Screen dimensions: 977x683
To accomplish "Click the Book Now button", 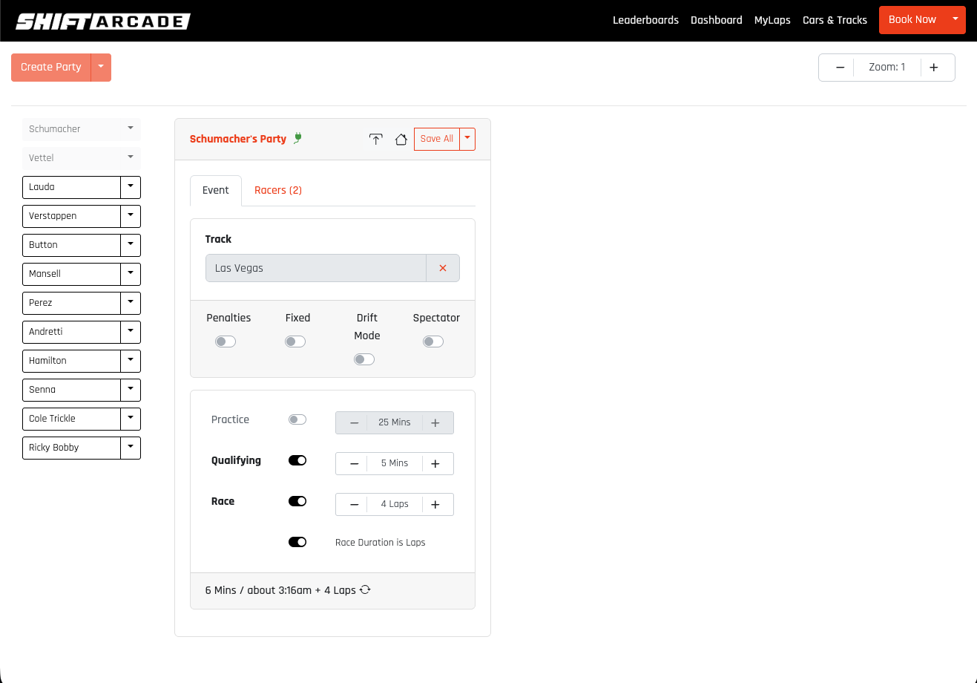I will 912,20.
